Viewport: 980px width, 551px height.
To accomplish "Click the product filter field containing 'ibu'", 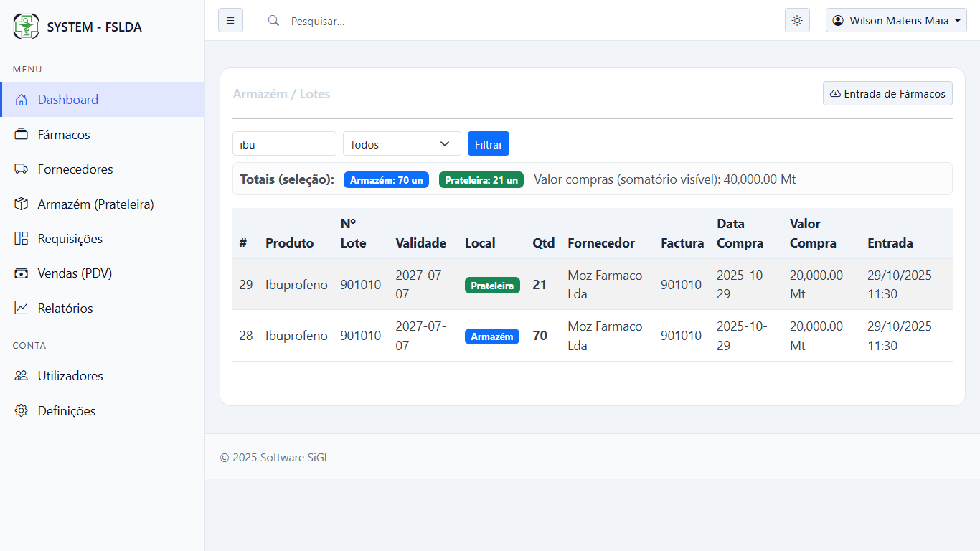I will point(284,144).
